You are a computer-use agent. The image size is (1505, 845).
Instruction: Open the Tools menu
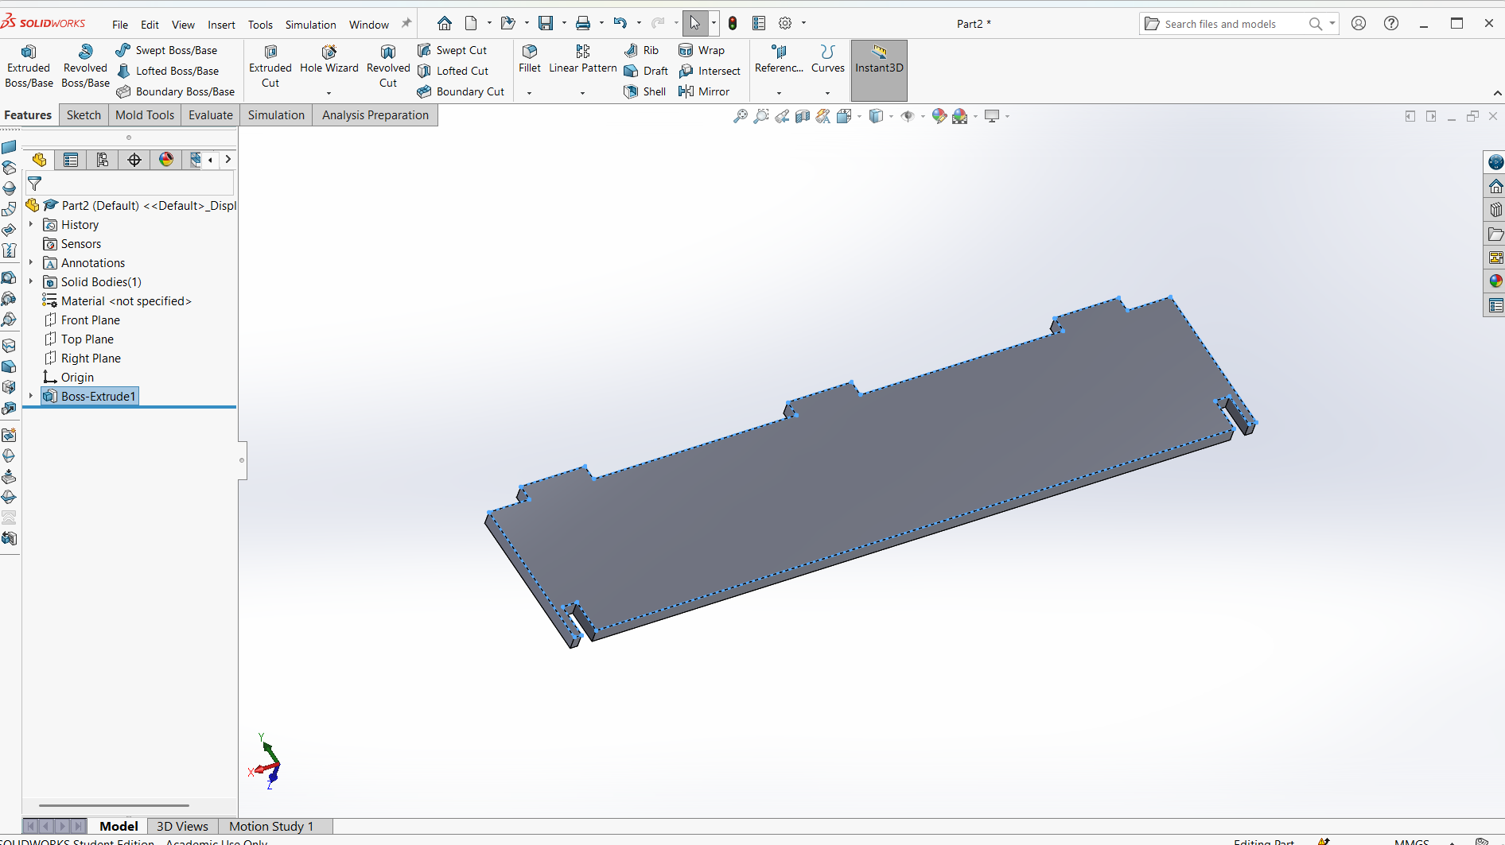pos(260,25)
